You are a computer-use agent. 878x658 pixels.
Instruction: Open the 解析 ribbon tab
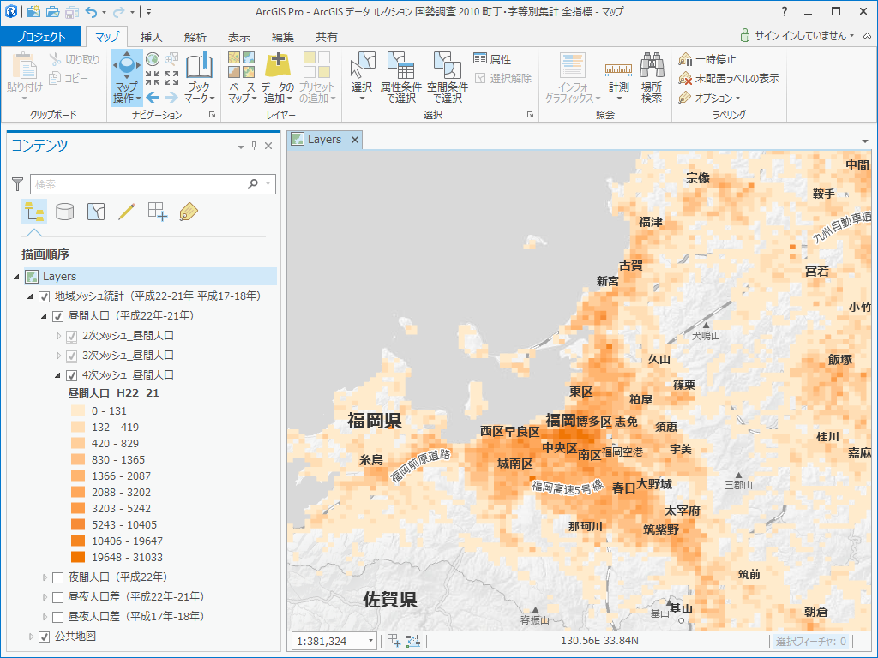[x=195, y=37]
